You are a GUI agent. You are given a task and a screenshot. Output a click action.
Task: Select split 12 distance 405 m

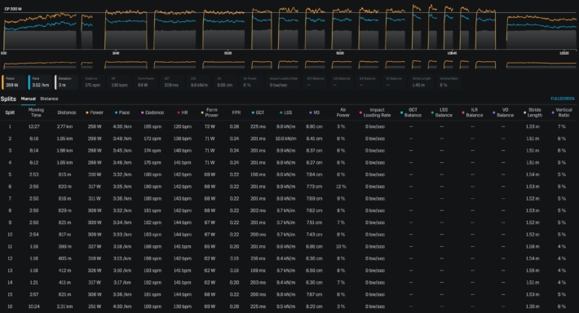point(64,258)
